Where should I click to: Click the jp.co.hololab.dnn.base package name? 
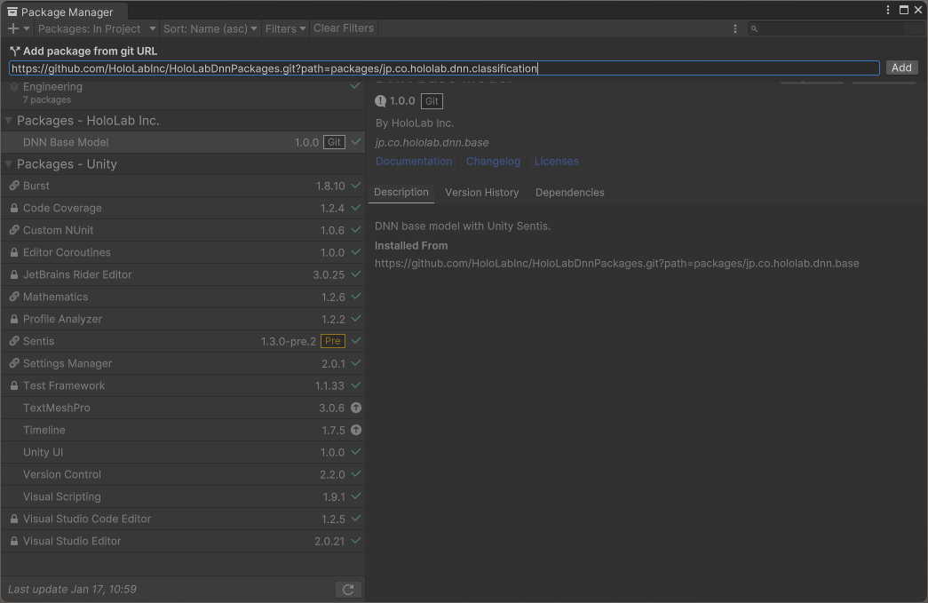coord(432,143)
